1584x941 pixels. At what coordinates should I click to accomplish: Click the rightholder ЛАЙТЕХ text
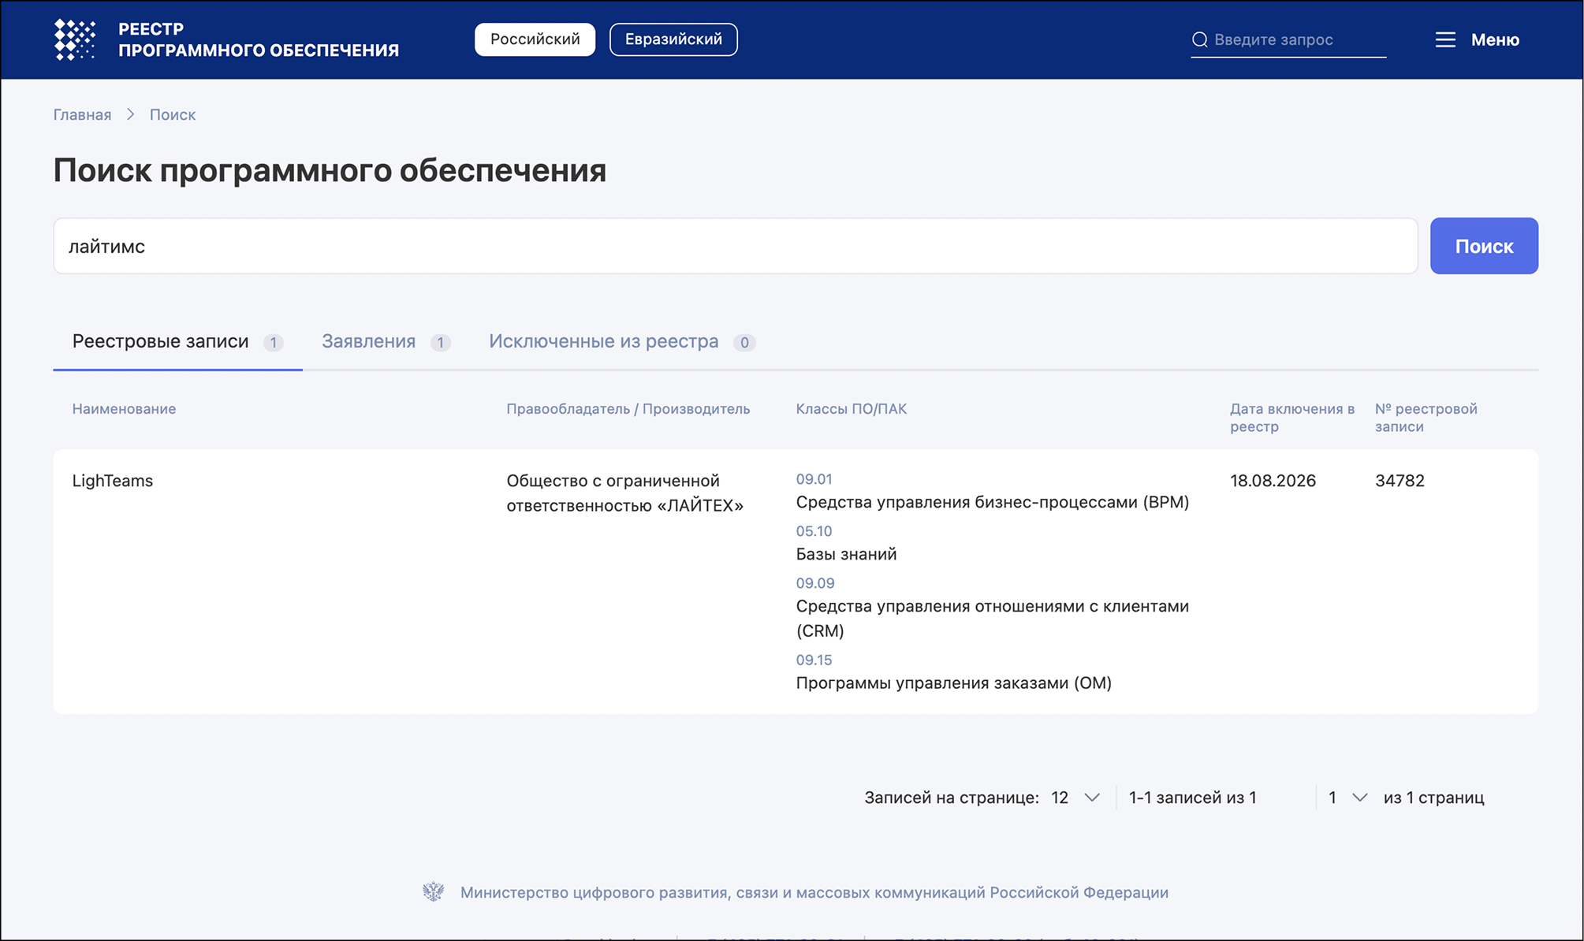point(624,493)
